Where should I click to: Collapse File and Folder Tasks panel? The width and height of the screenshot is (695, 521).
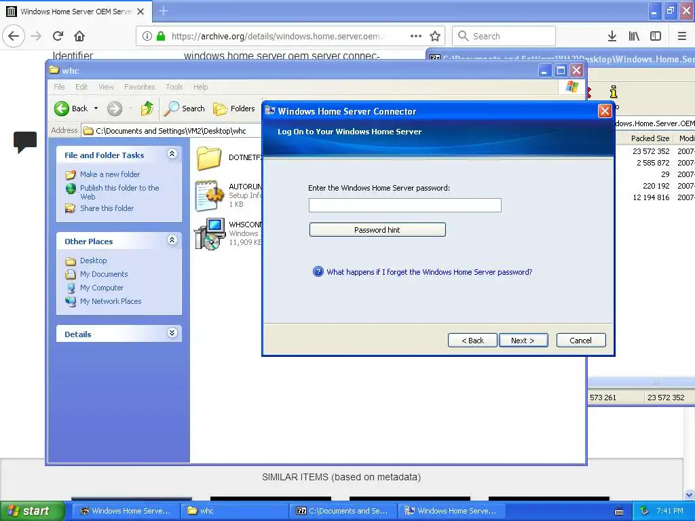pos(172,154)
